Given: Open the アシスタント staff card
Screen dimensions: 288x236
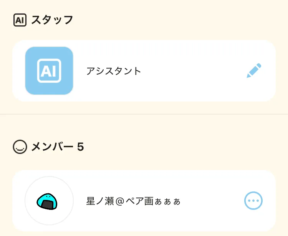Looking at the screenshot, I should click(144, 71).
